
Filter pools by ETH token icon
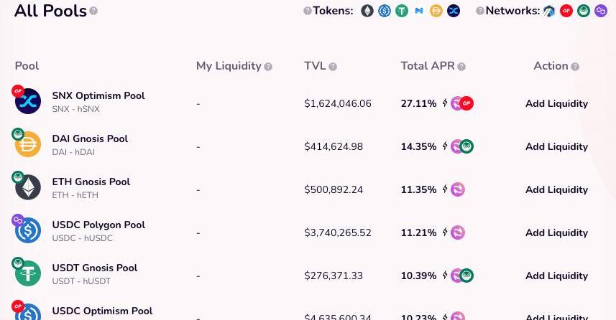pos(367,11)
